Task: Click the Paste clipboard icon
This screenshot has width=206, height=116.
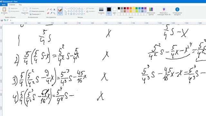Action: pyautogui.click(x=4, y=9)
